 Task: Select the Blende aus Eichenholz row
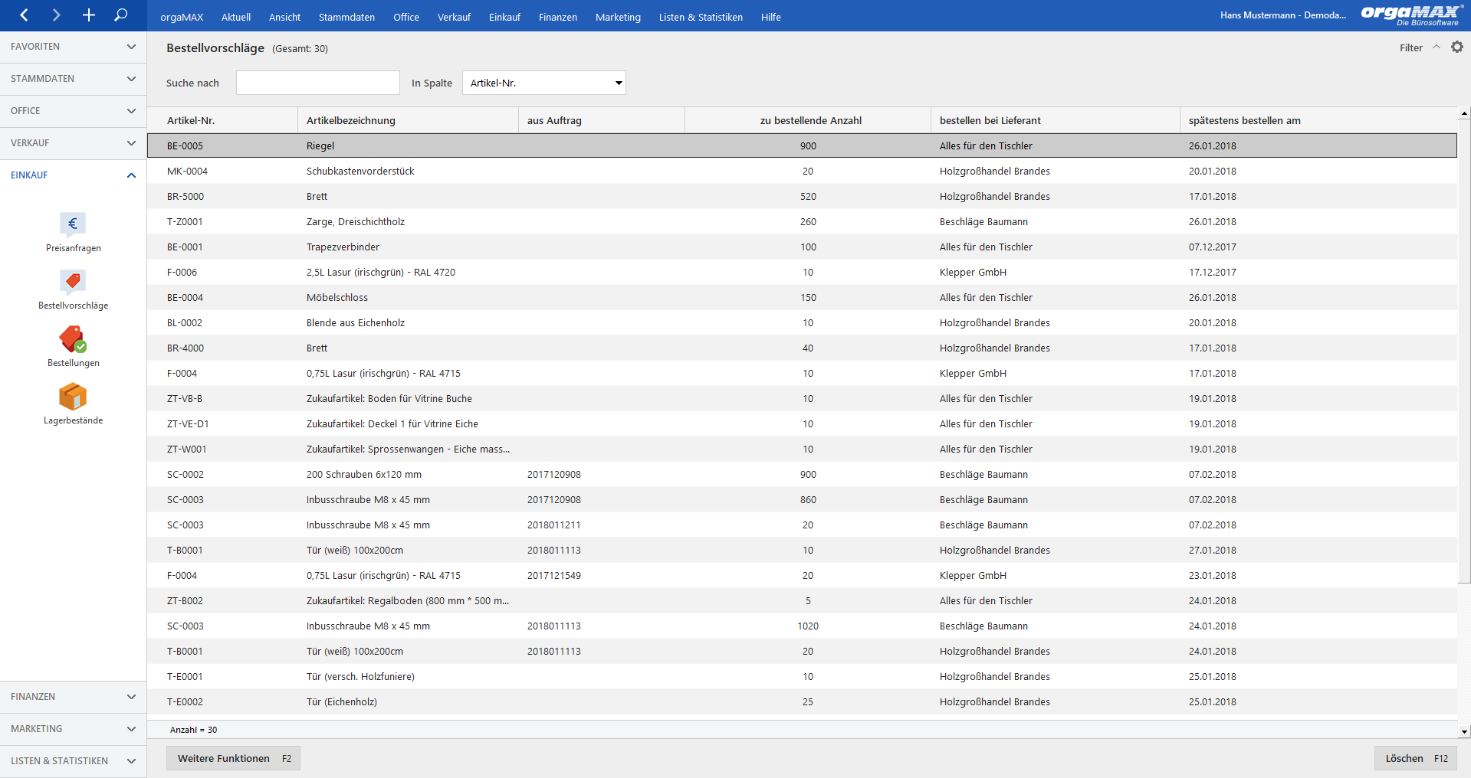pos(803,322)
